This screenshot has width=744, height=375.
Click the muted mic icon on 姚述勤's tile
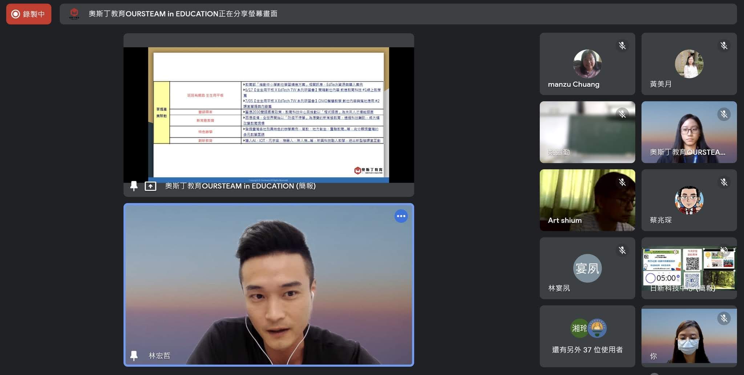click(x=622, y=114)
